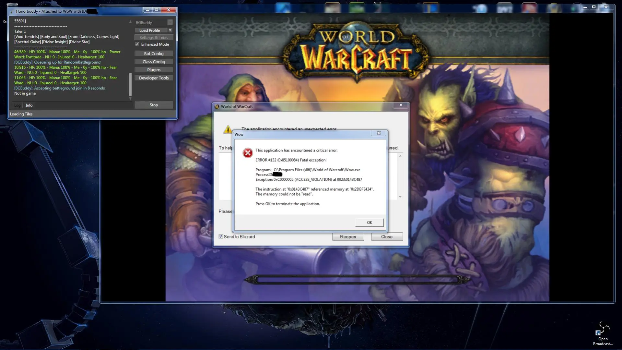Switch to the Log tab in Honorbuddy

pyautogui.click(x=17, y=105)
